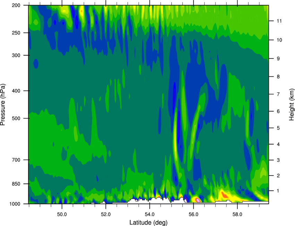Select the 1000 pressure tick label
Screen dimensions: 295x226
point(15,204)
